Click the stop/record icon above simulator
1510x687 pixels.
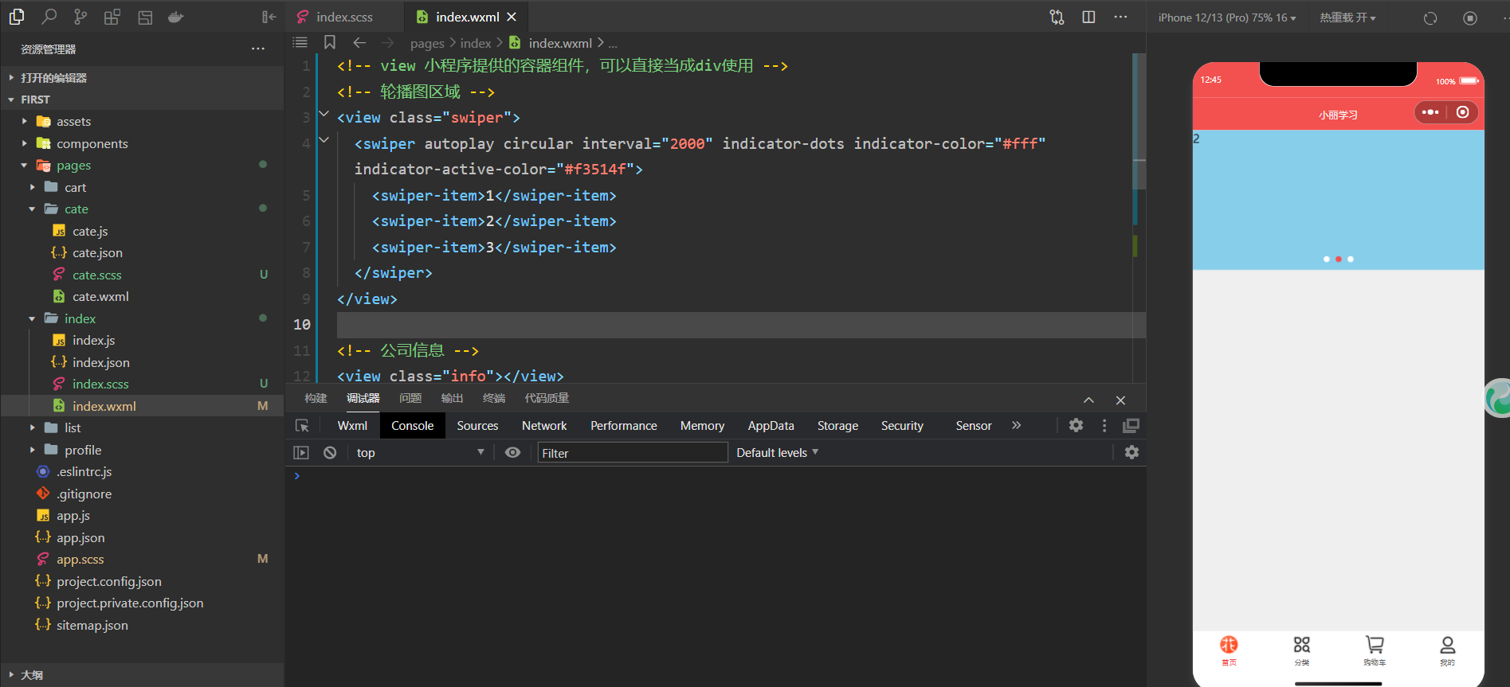[x=1470, y=18]
